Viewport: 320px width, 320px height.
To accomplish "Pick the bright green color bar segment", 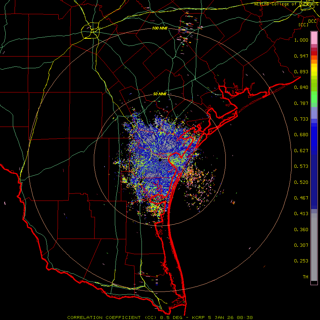I will point(314,97).
